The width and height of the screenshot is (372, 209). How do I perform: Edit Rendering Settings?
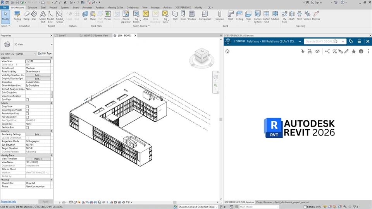click(38, 134)
